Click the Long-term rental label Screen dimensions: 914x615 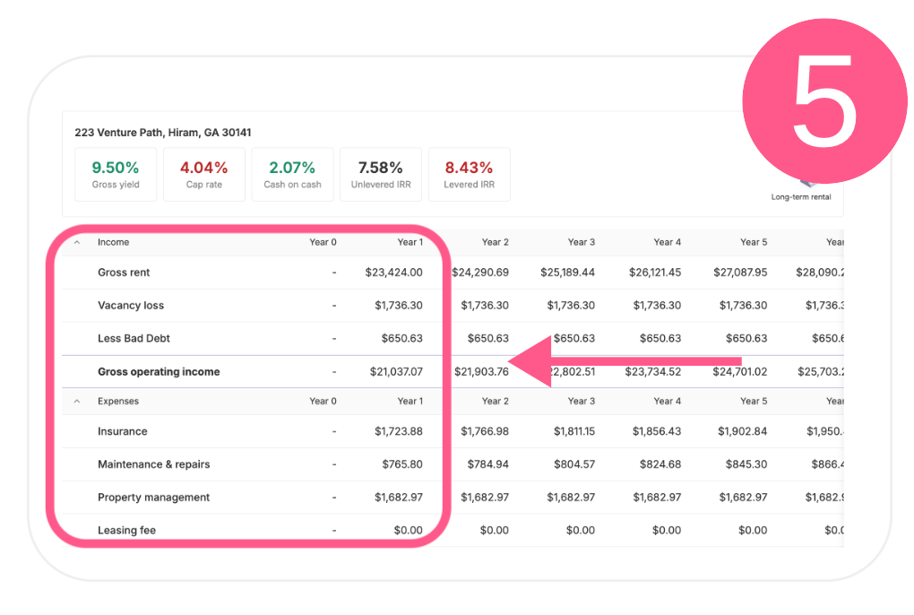tap(801, 197)
